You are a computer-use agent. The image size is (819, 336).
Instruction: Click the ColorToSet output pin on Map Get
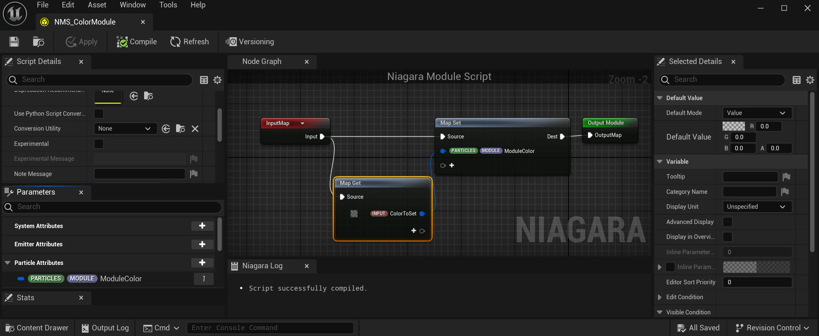click(422, 214)
